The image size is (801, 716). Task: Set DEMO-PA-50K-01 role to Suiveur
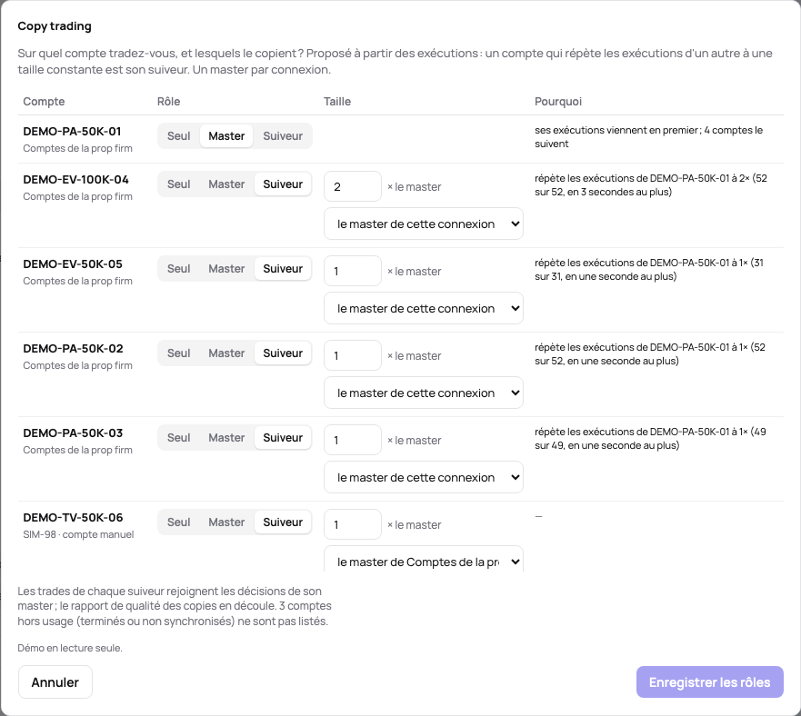[283, 136]
